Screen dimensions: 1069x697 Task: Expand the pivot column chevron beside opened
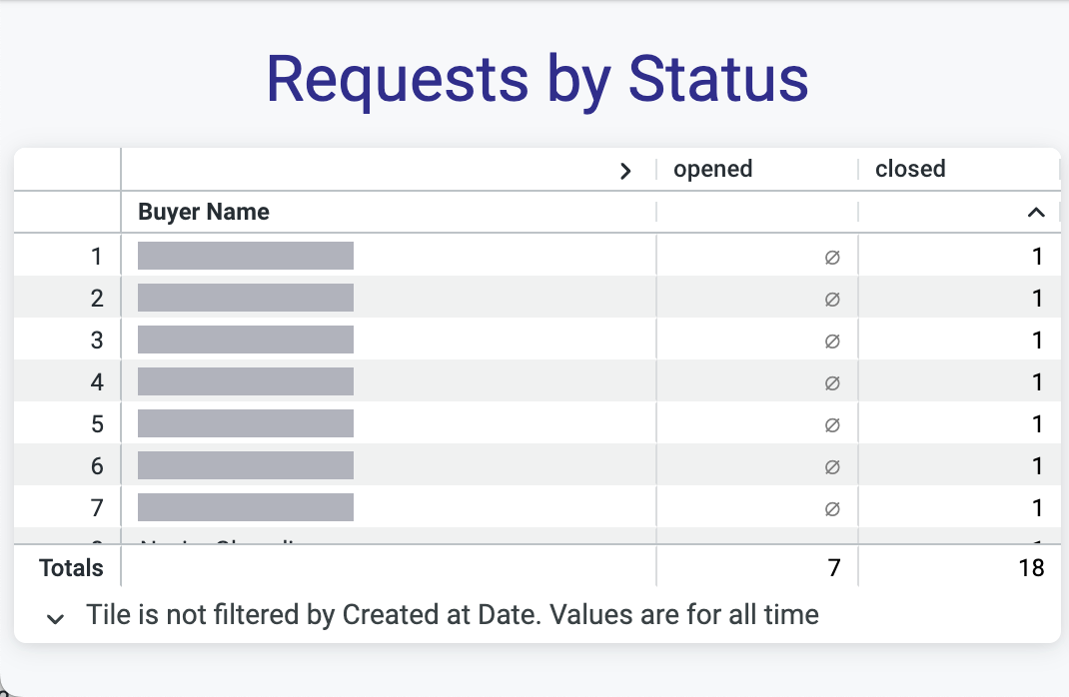[625, 171]
